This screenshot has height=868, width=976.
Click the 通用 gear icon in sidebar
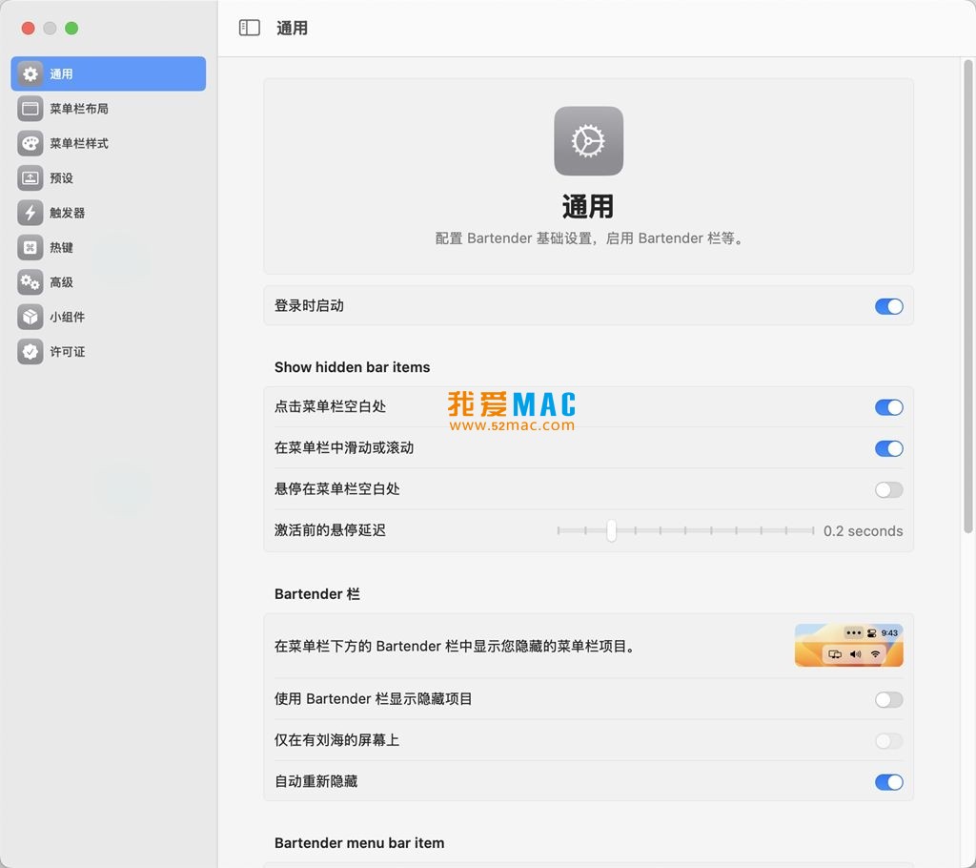pos(30,74)
